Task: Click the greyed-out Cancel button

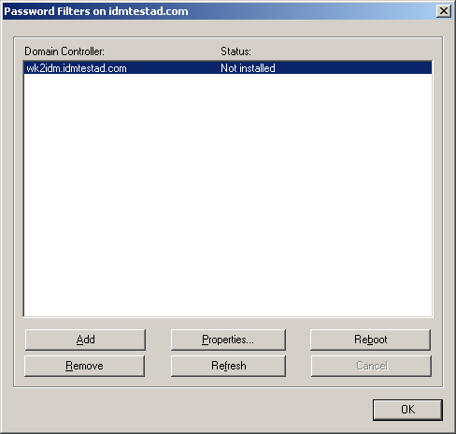Action: click(371, 366)
